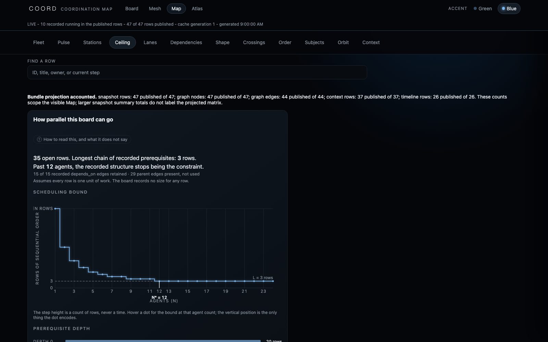The width and height of the screenshot is (548, 342).
Task: Open the Atlas view
Action: click(197, 9)
